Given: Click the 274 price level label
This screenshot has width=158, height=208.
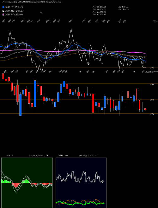Looking at the screenshot, I should click(x=152, y=114).
